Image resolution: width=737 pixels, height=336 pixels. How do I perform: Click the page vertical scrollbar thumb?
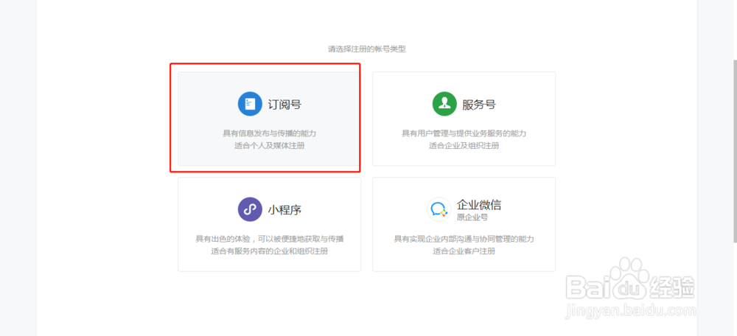pos(734,150)
